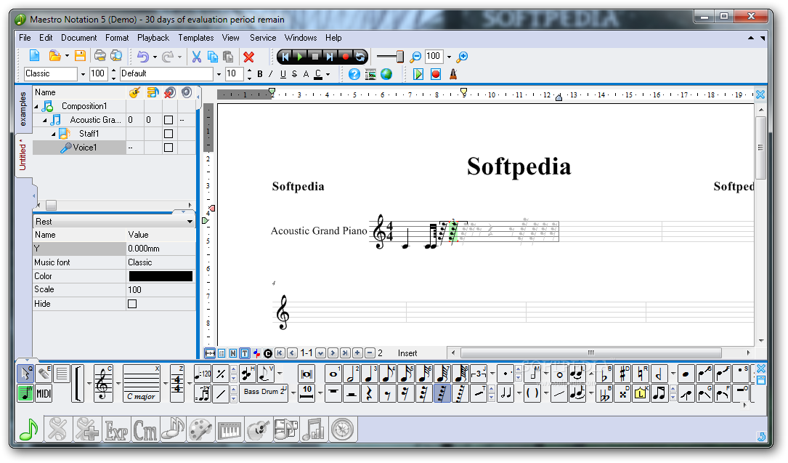Switch to the examples side tab
788x463 pixels.
23,109
